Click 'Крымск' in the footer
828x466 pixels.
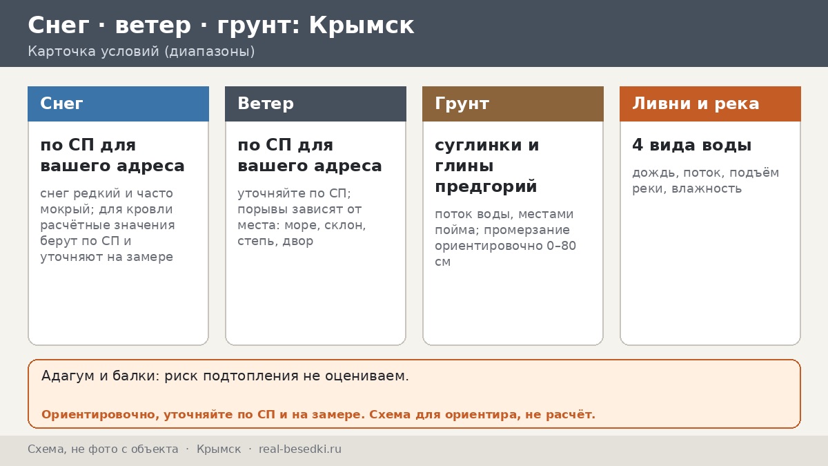pyautogui.click(x=219, y=449)
